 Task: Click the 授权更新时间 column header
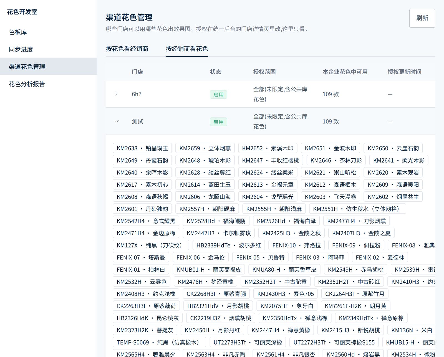[x=404, y=72]
